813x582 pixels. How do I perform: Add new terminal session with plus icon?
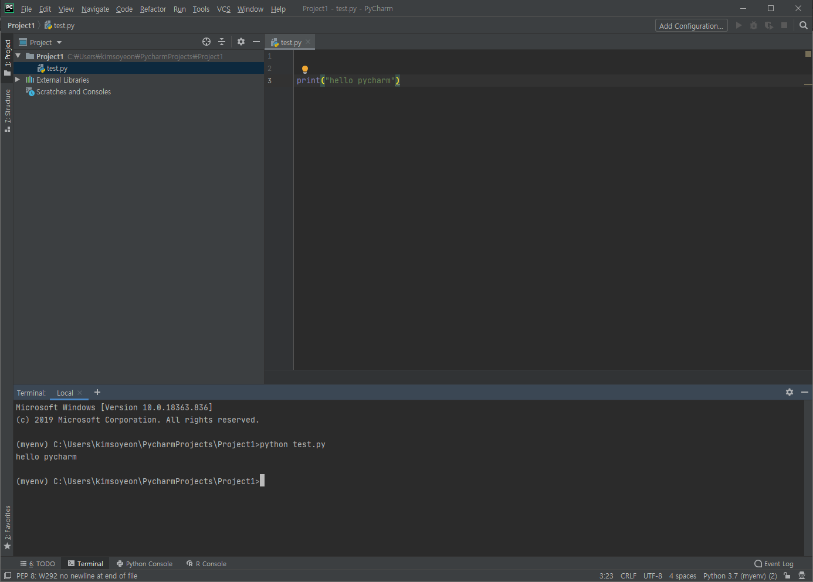(97, 392)
